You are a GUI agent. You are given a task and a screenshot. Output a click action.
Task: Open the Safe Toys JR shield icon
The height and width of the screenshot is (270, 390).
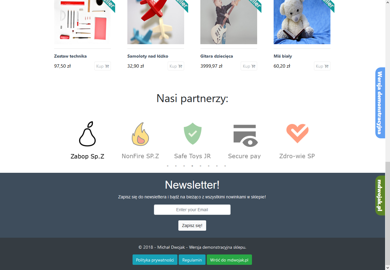point(192,133)
